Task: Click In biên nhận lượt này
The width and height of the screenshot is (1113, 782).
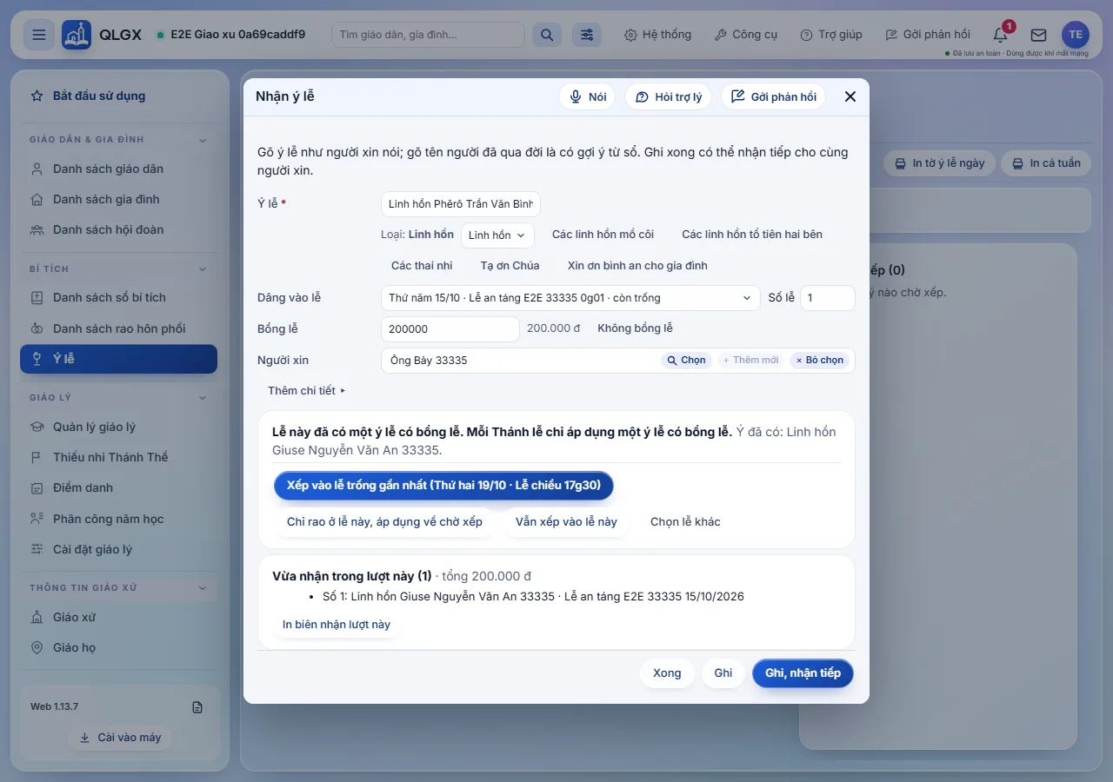Action: click(337, 625)
